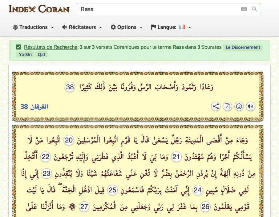Jump to Le Discernement sourate tag
Image resolution: width=279 pixels, height=217 pixels.
tap(243, 47)
